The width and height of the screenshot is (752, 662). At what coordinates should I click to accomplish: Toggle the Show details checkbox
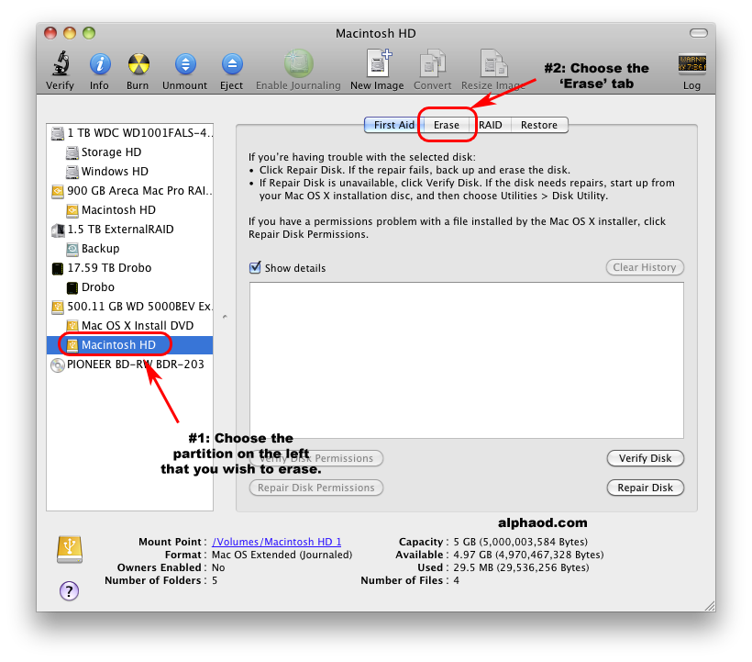click(x=255, y=267)
